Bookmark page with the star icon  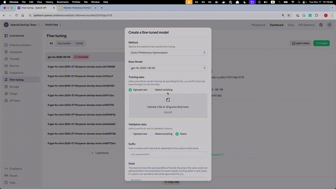point(289,15)
